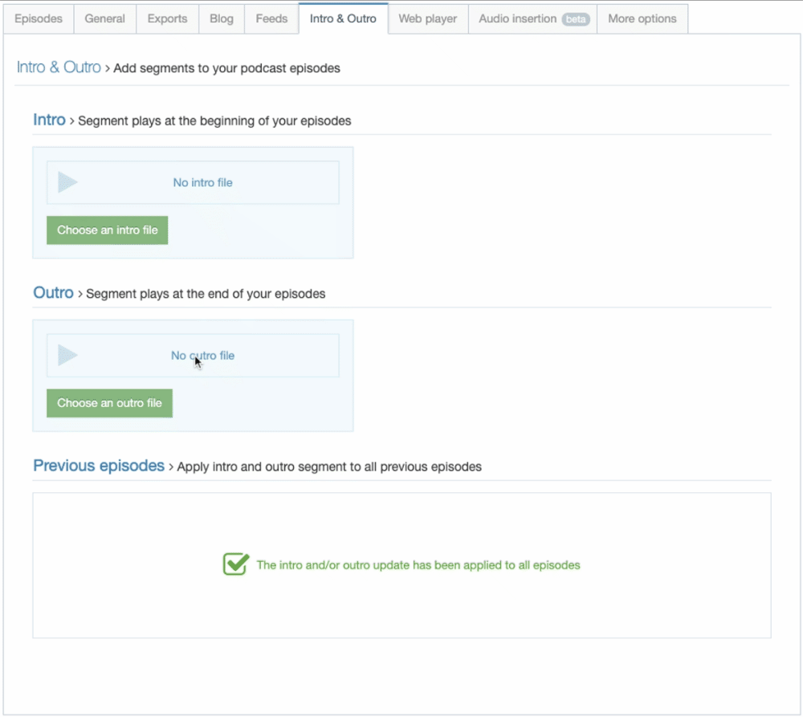The width and height of the screenshot is (803, 717).
Task: Click the applied to all episodes message
Action: point(418,565)
